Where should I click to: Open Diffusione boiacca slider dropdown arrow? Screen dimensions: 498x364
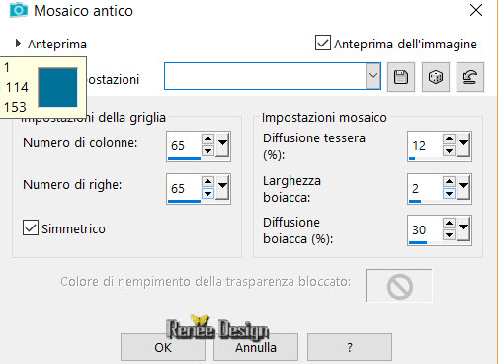(x=464, y=228)
